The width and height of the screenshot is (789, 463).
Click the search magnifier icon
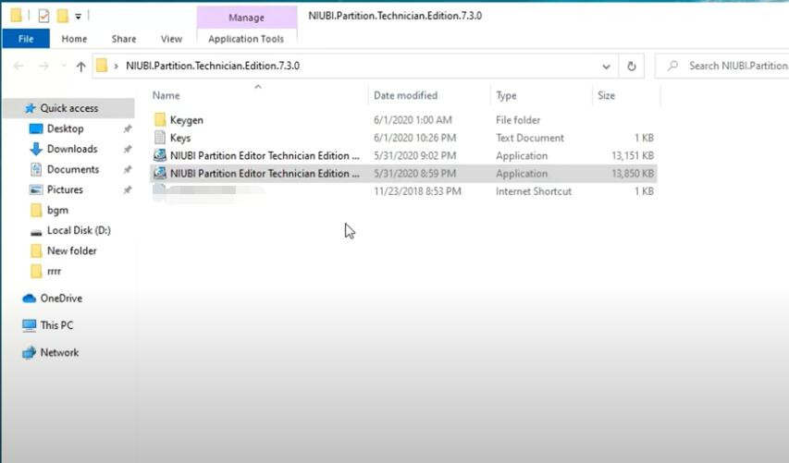click(x=672, y=66)
